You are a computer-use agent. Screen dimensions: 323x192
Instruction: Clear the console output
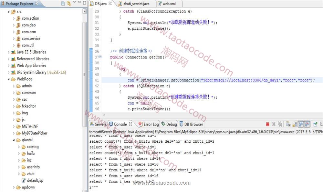point(288,124)
